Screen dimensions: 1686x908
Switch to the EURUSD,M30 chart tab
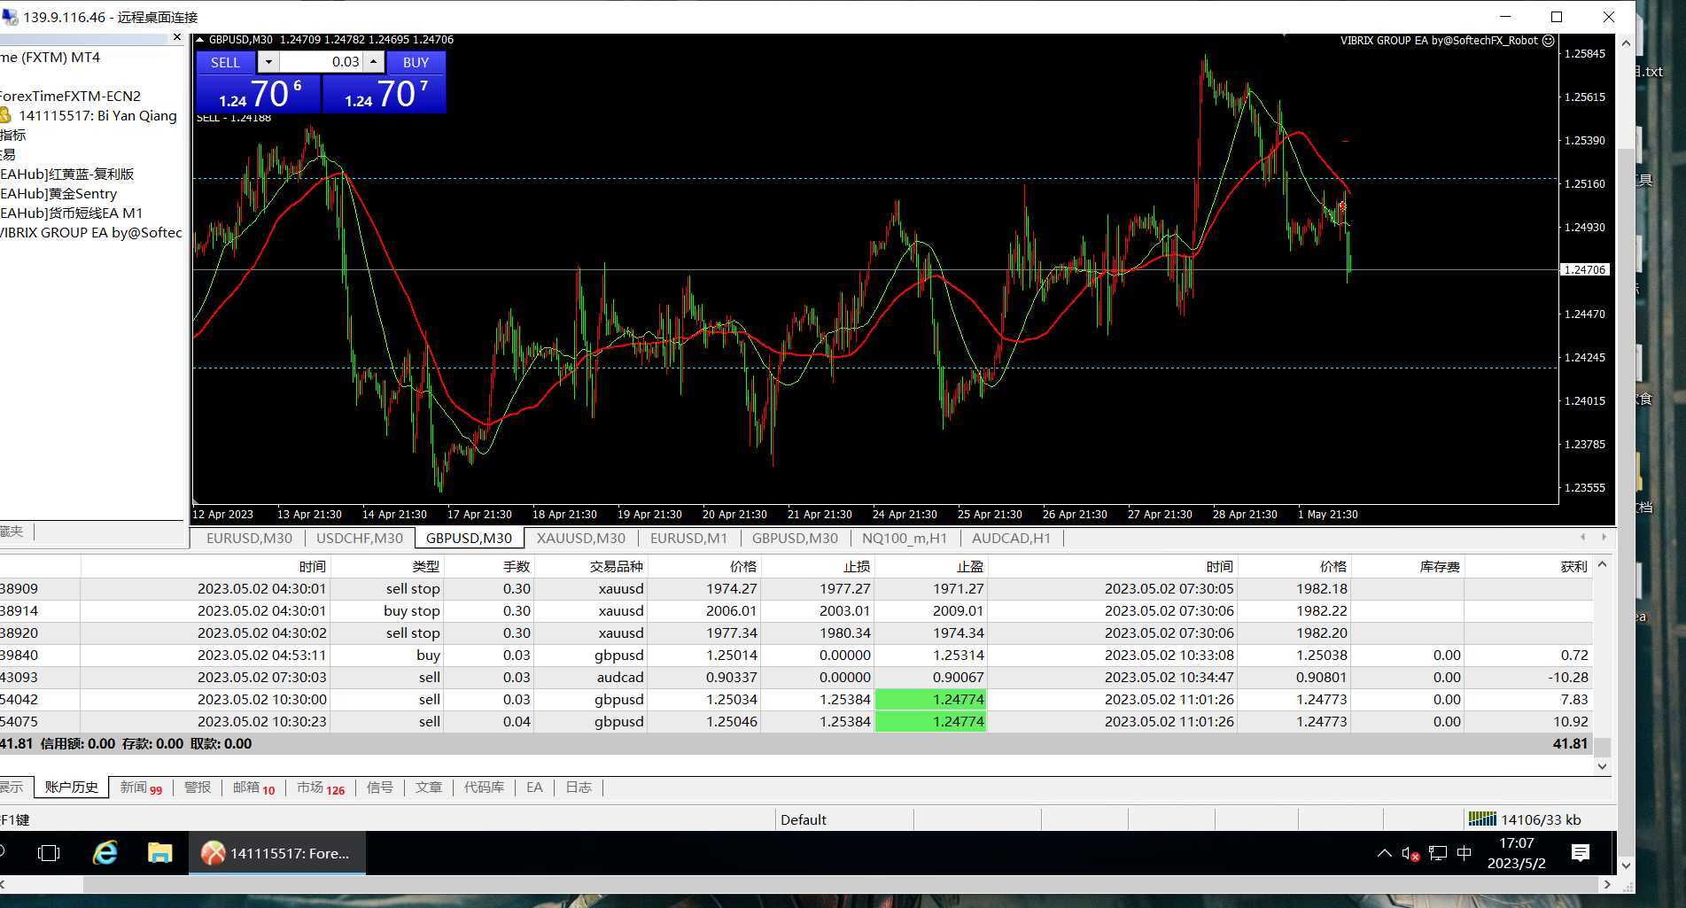pyautogui.click(x=249, y=538)
